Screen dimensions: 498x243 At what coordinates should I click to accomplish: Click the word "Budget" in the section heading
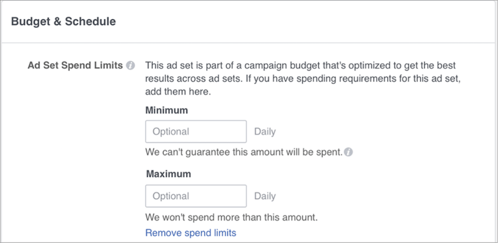point(29,21)
